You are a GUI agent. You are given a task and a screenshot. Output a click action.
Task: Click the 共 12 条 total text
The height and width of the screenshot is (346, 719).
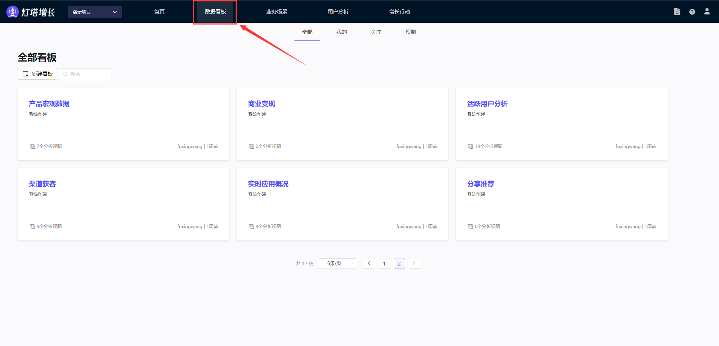304,264
